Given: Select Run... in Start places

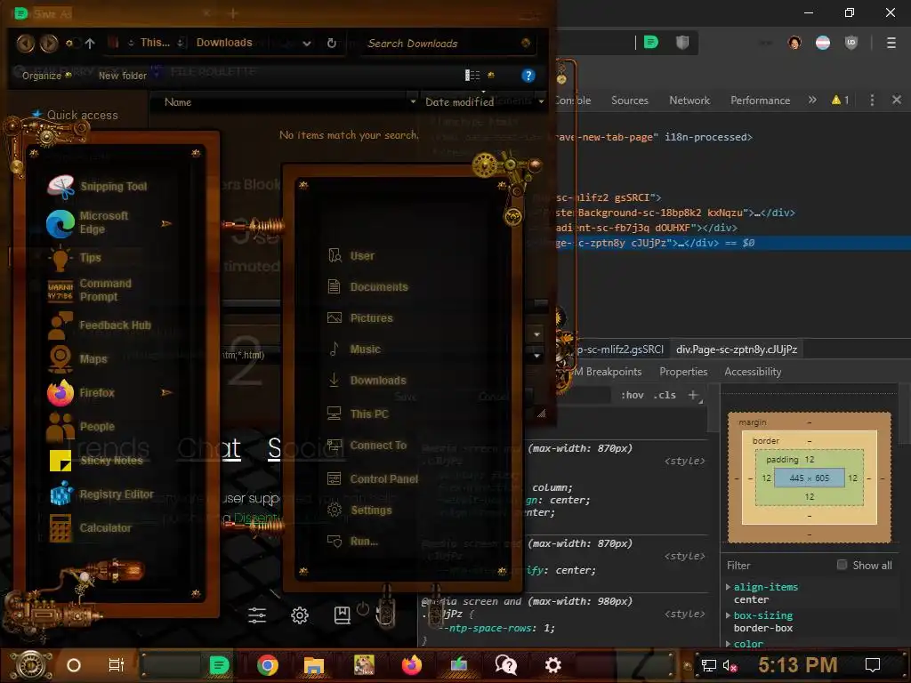Looking at the screenshot, I should 352,542.
